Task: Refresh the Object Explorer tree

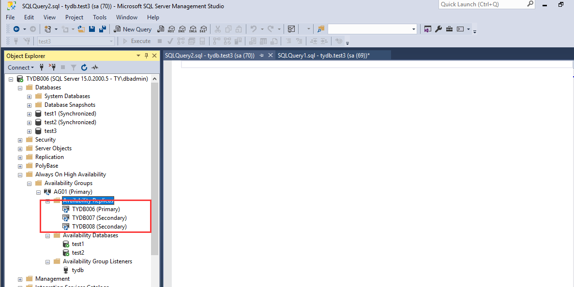Action: click(x=84, y=67)
